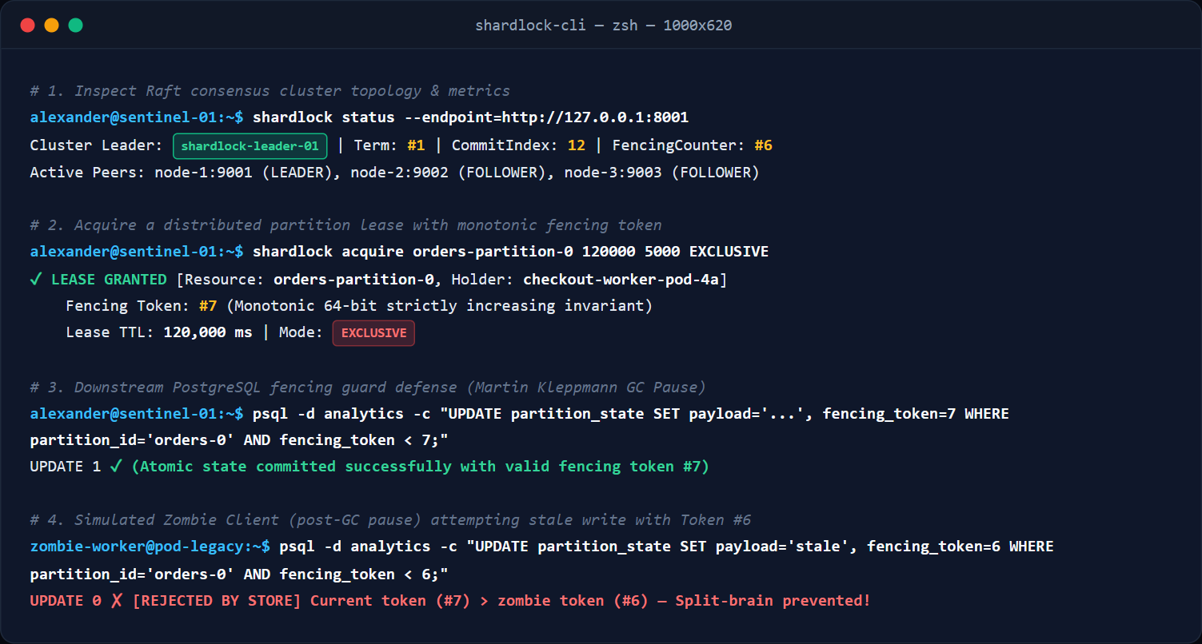
Task: Click 'Atomic state committed successfully' message
Action: pos(296,467)
